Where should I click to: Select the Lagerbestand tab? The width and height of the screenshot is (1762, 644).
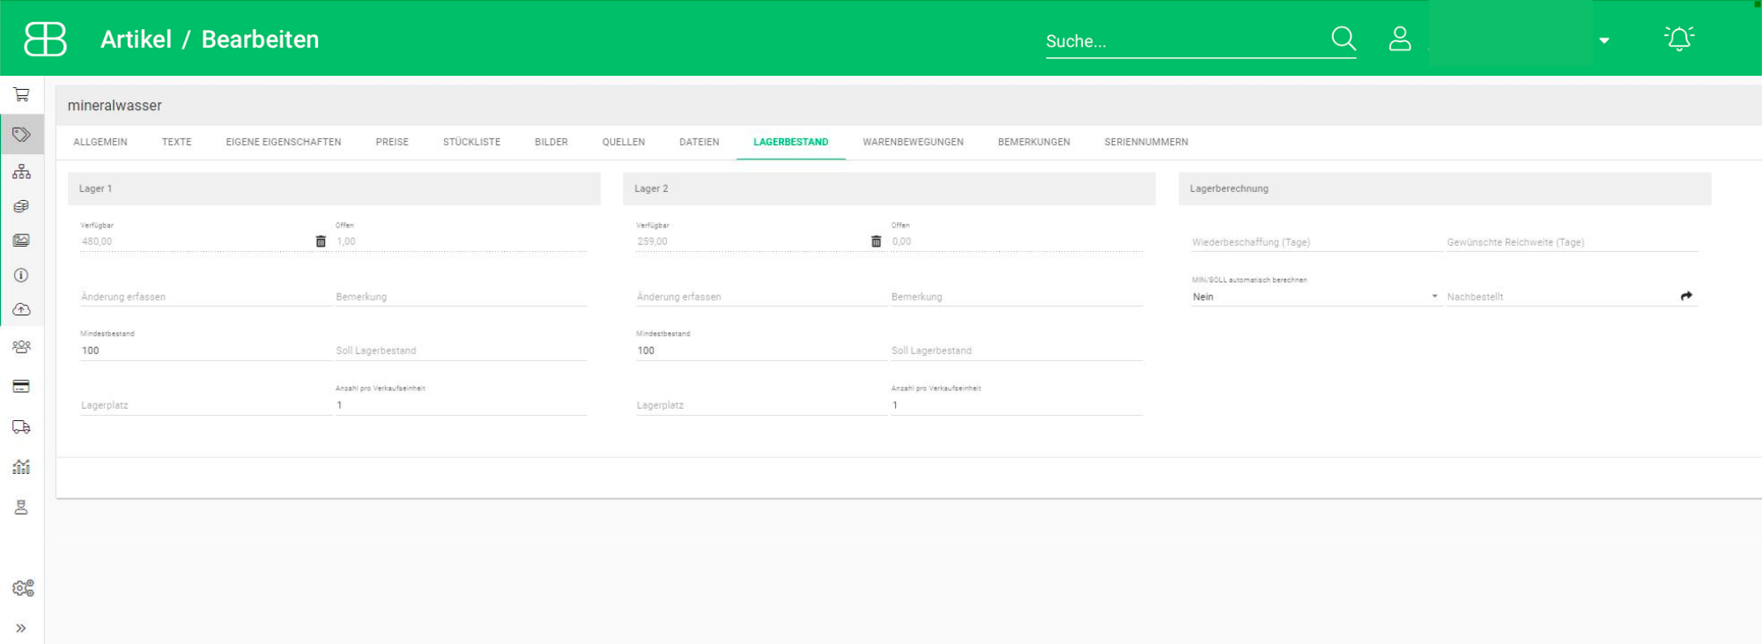click(791, 142)
